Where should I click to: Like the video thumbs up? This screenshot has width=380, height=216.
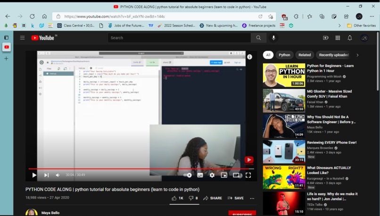click(x=177, y=198)
